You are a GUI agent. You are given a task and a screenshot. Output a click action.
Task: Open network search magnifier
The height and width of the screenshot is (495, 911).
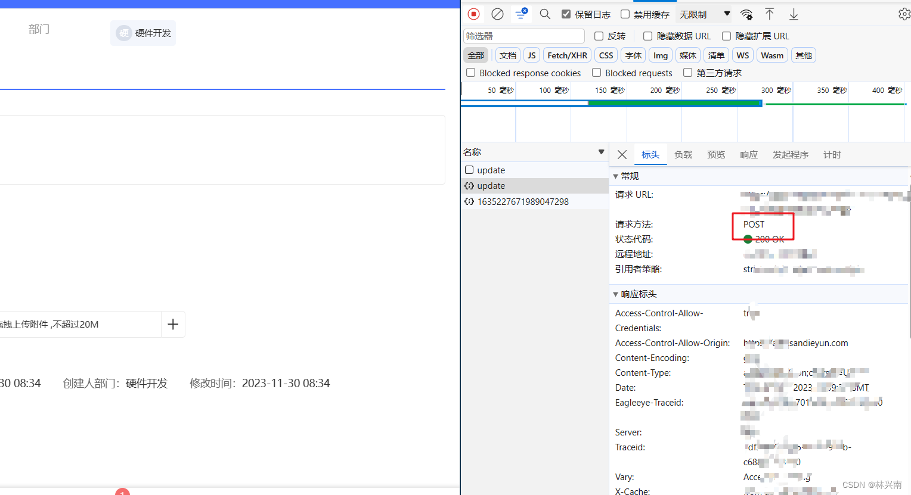(545, 14)
